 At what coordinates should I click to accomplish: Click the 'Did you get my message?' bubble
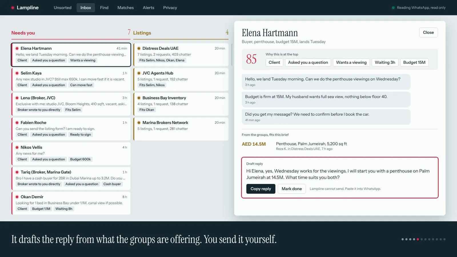[326, 117]
